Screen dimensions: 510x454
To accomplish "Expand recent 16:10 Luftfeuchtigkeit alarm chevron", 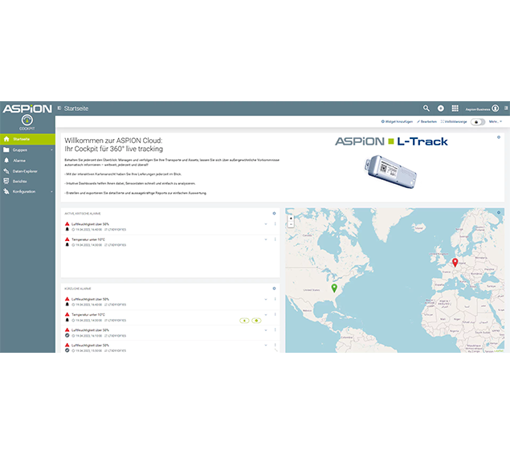I will 266,330.
